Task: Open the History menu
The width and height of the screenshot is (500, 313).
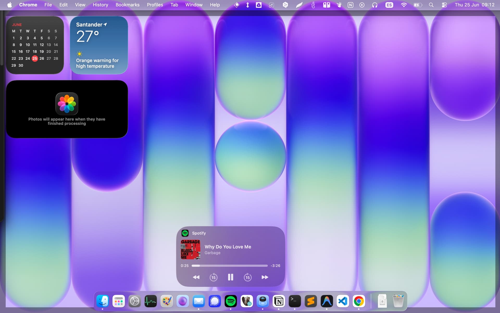Action: [101, 5]
